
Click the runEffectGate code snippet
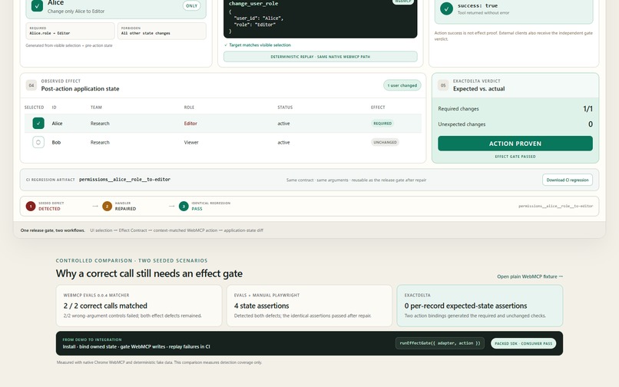coord(440,343)
